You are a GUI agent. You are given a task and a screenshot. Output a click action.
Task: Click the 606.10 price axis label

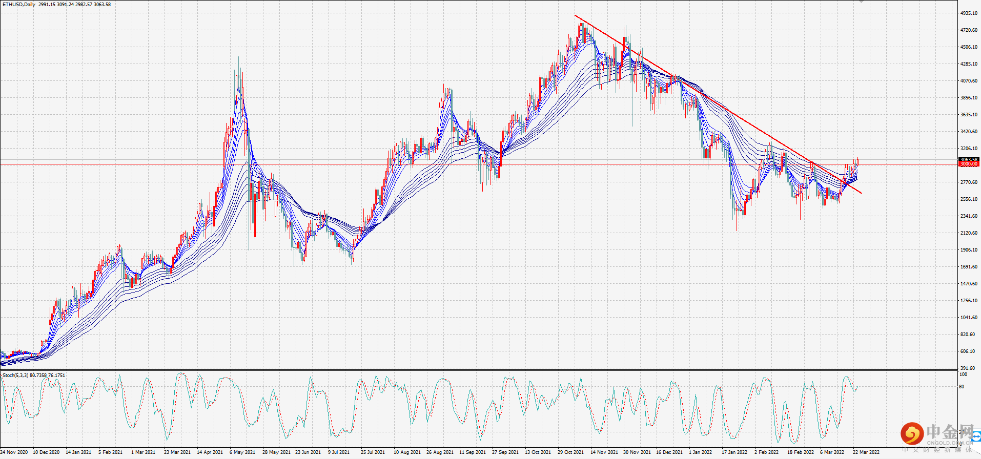click(968, 351)
